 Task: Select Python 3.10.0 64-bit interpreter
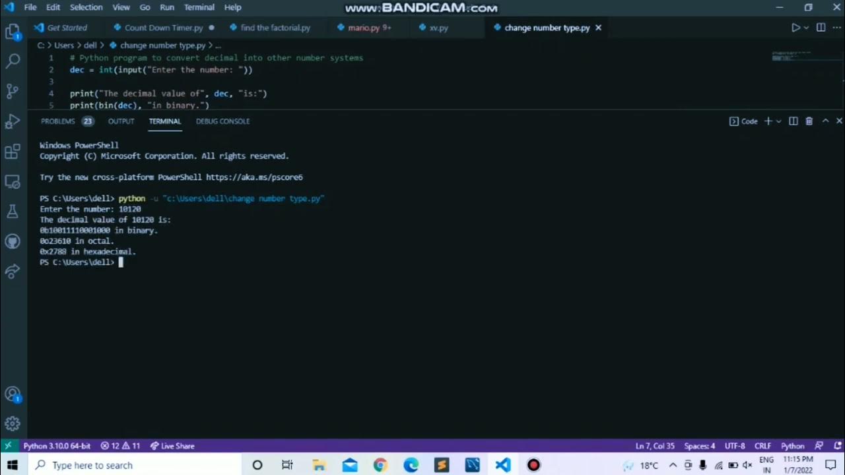[56, 446]
